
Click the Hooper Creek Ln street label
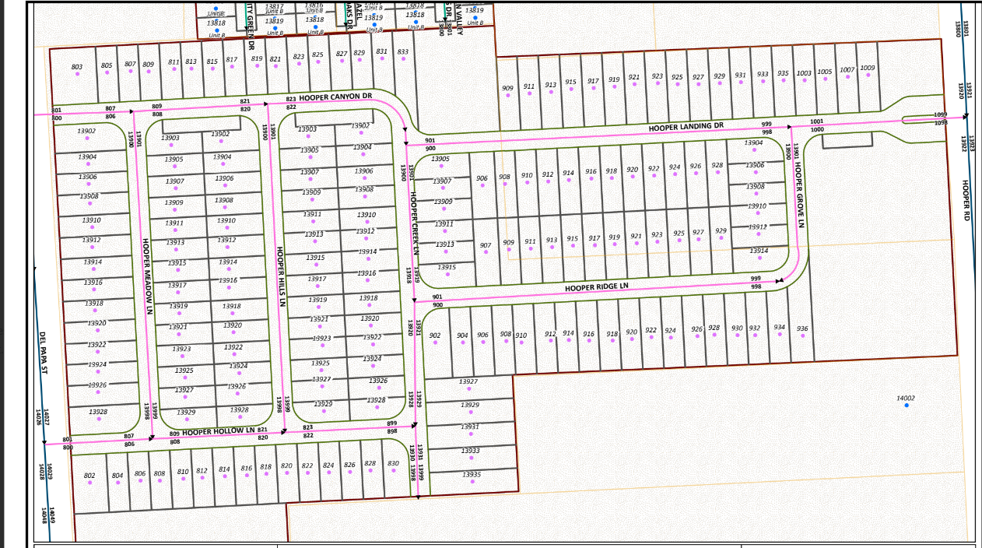415,223
